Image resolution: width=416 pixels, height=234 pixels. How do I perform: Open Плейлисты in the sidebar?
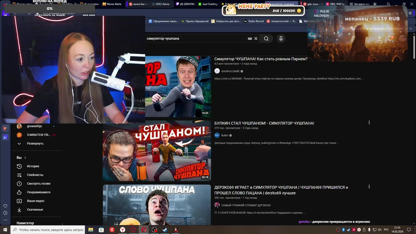(35, 175)
